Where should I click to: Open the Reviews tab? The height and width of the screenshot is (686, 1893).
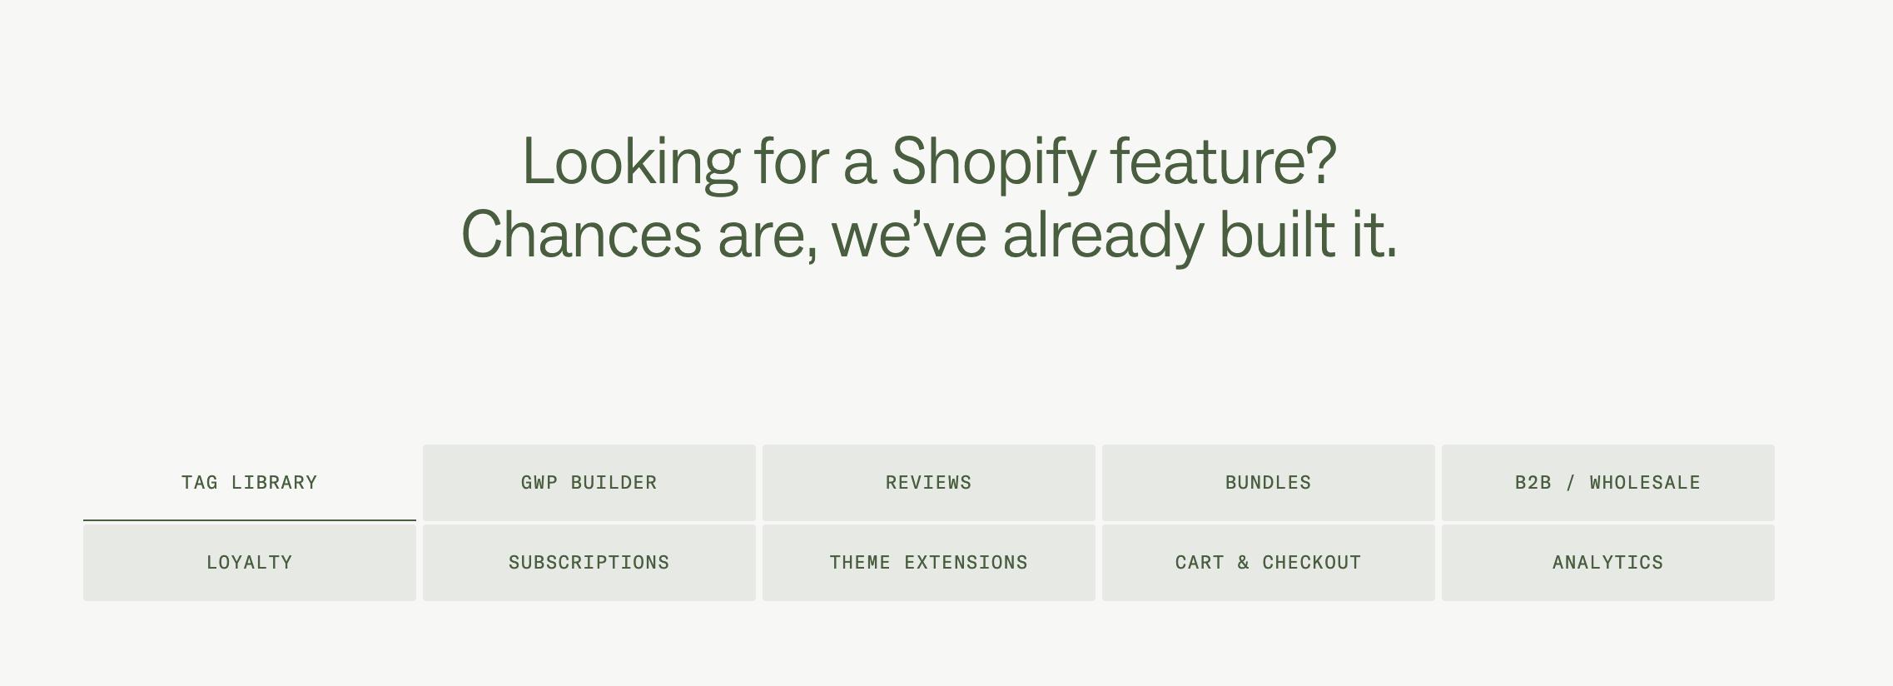point(929,483)
